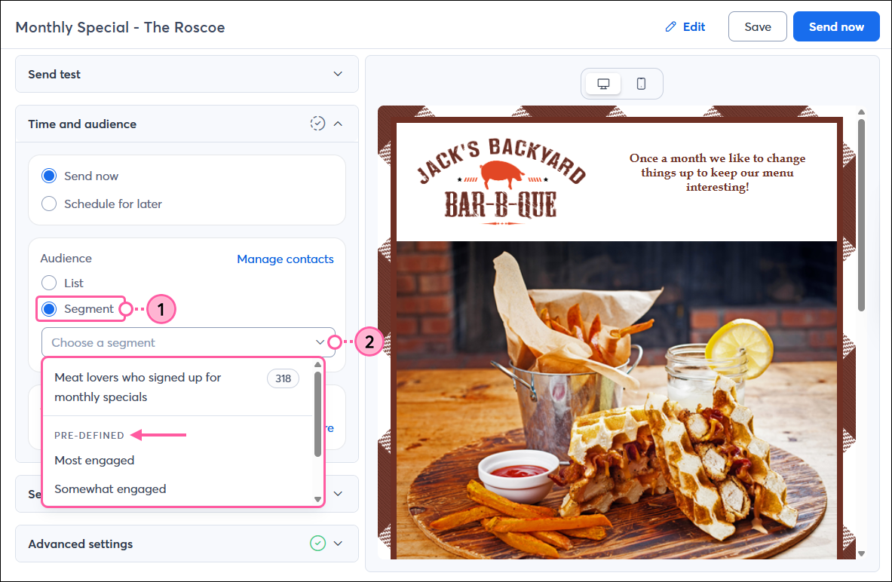Click the pencil Edit icon
Image resolution: width=892 pixels, height=582 pixels.
point(671,26)
